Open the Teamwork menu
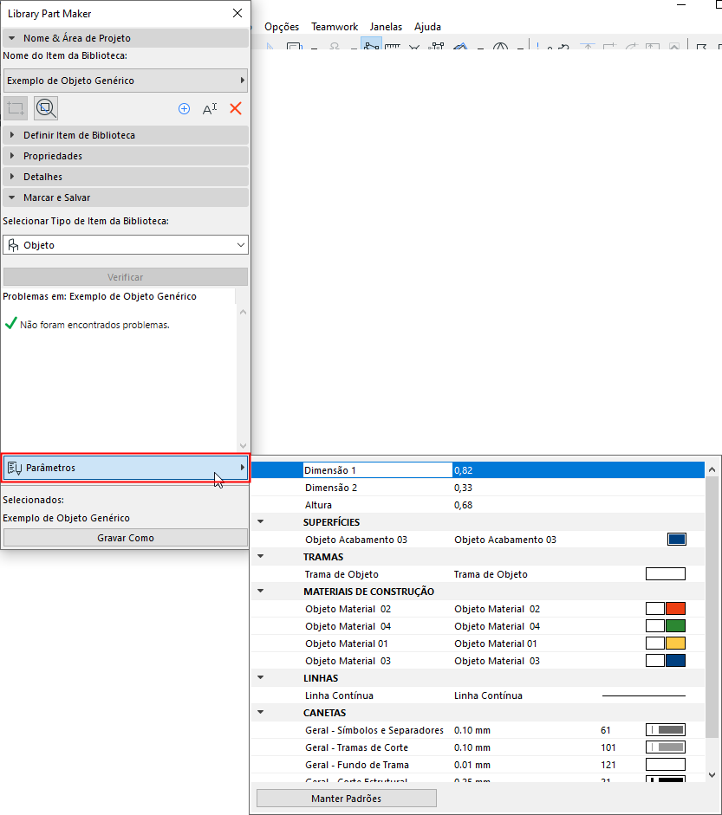Viewport: 722px width, 815px height. tap(335, 27)
